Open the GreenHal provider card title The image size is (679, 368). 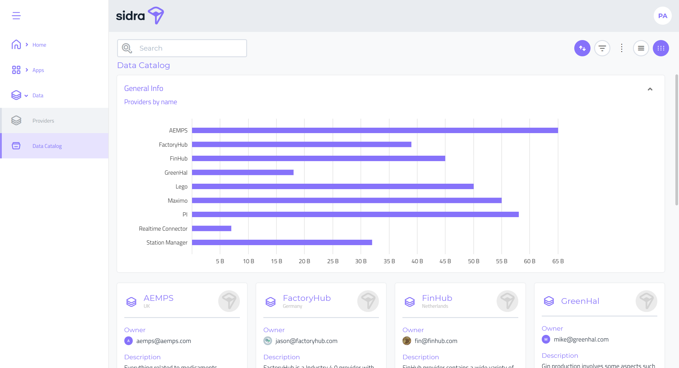580,301
